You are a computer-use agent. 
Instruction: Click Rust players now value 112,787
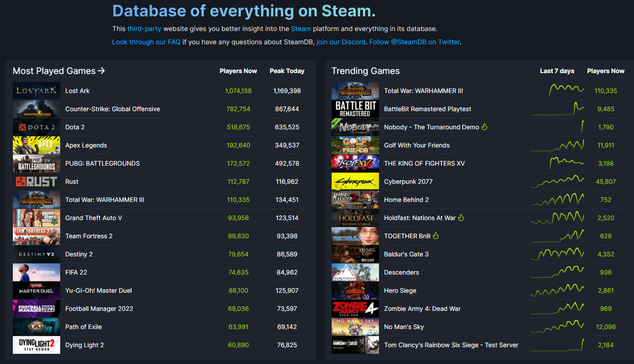pos(238,182)
